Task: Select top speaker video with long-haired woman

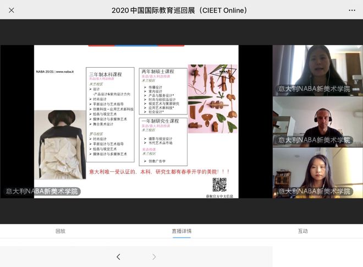Action: [318, 70]
